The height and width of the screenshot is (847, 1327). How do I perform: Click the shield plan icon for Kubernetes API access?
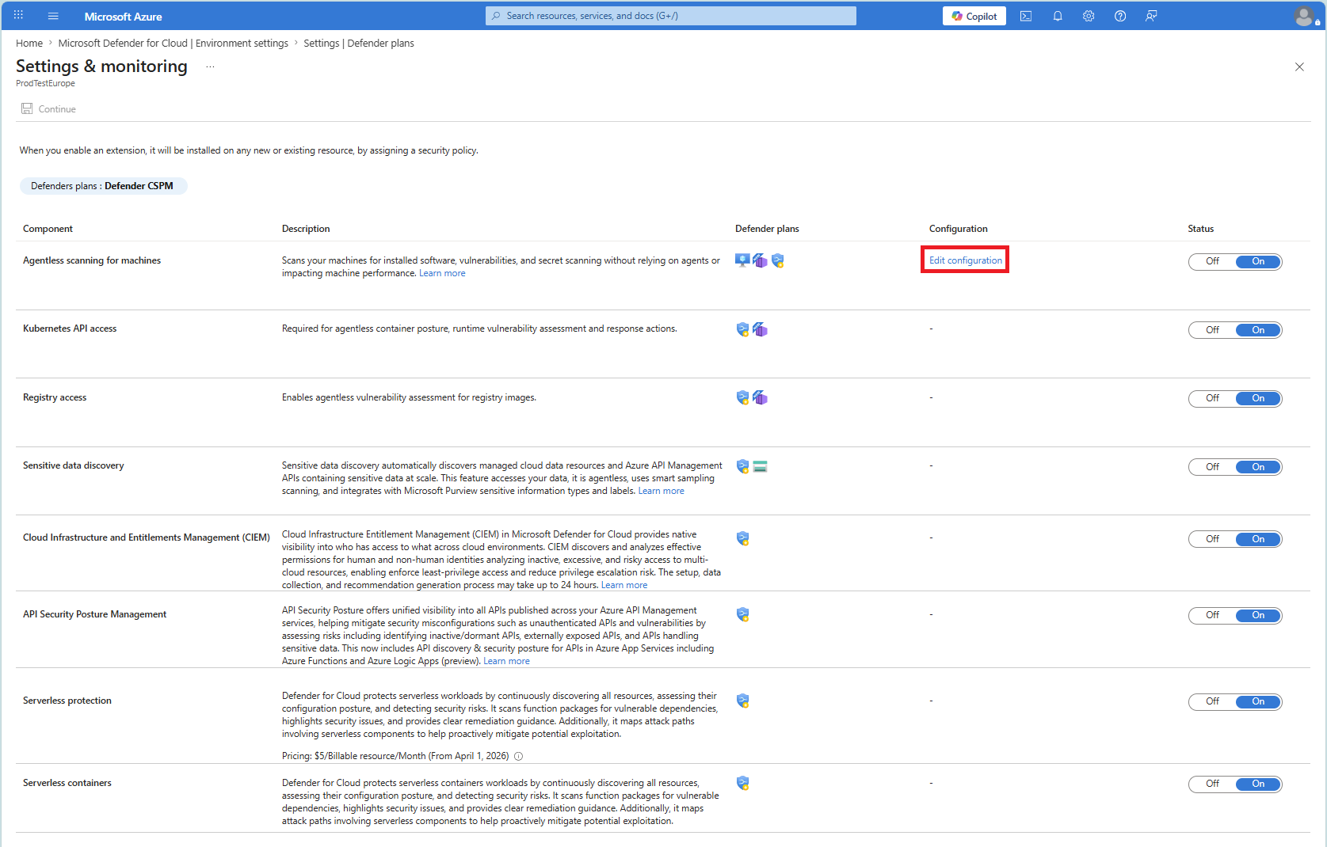(x=742, y=329)
